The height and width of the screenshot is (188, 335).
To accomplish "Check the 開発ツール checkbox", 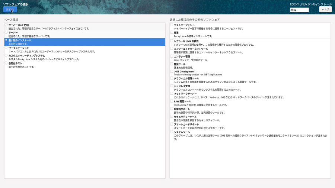I will pyautogui.click(x=172, y=64).
